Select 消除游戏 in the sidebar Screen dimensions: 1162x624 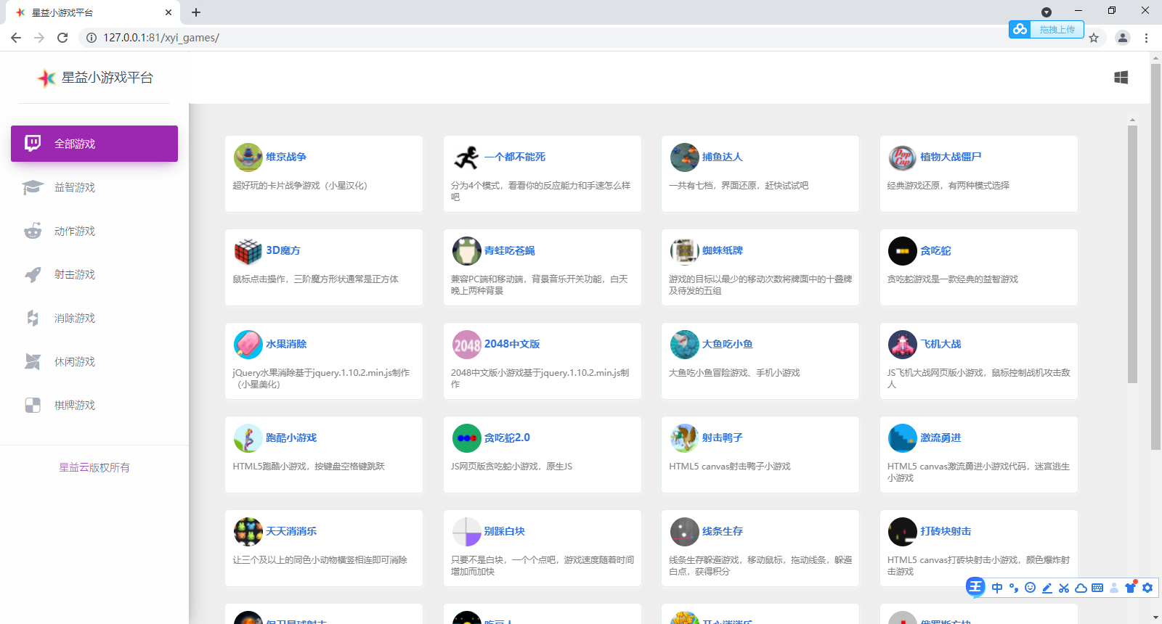(94, 318)
